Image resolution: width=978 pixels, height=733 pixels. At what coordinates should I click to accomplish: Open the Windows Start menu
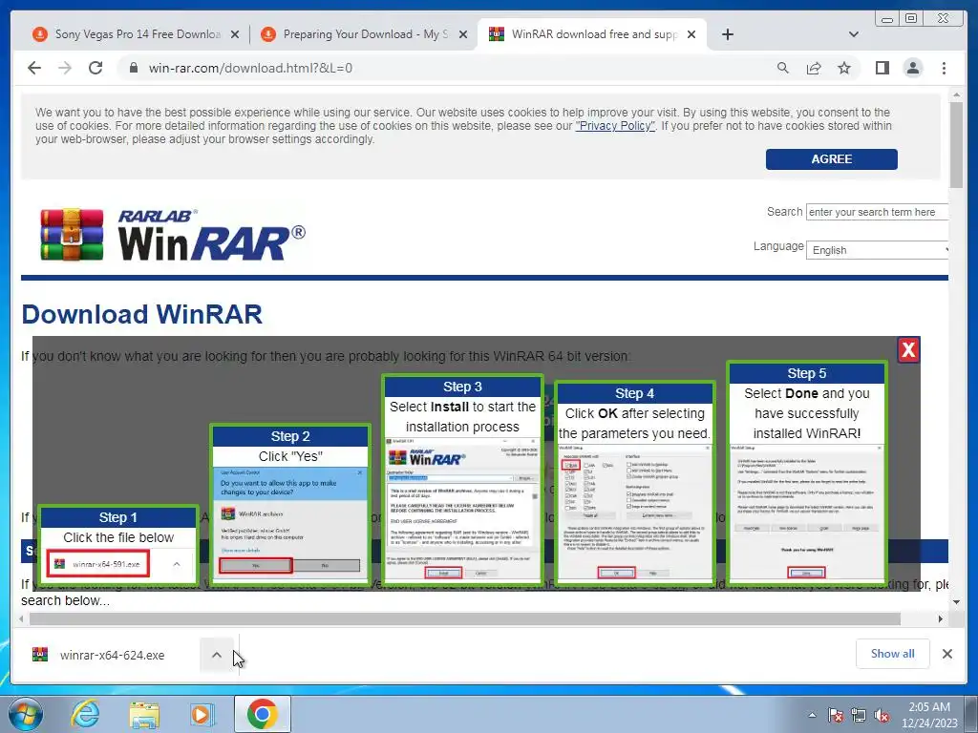[25, 714]
